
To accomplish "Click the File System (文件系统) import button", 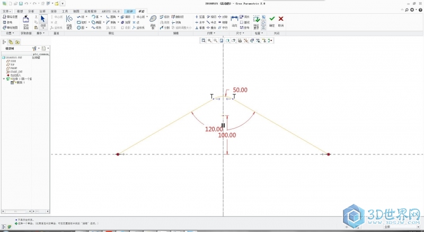I will tap(26, 22).
